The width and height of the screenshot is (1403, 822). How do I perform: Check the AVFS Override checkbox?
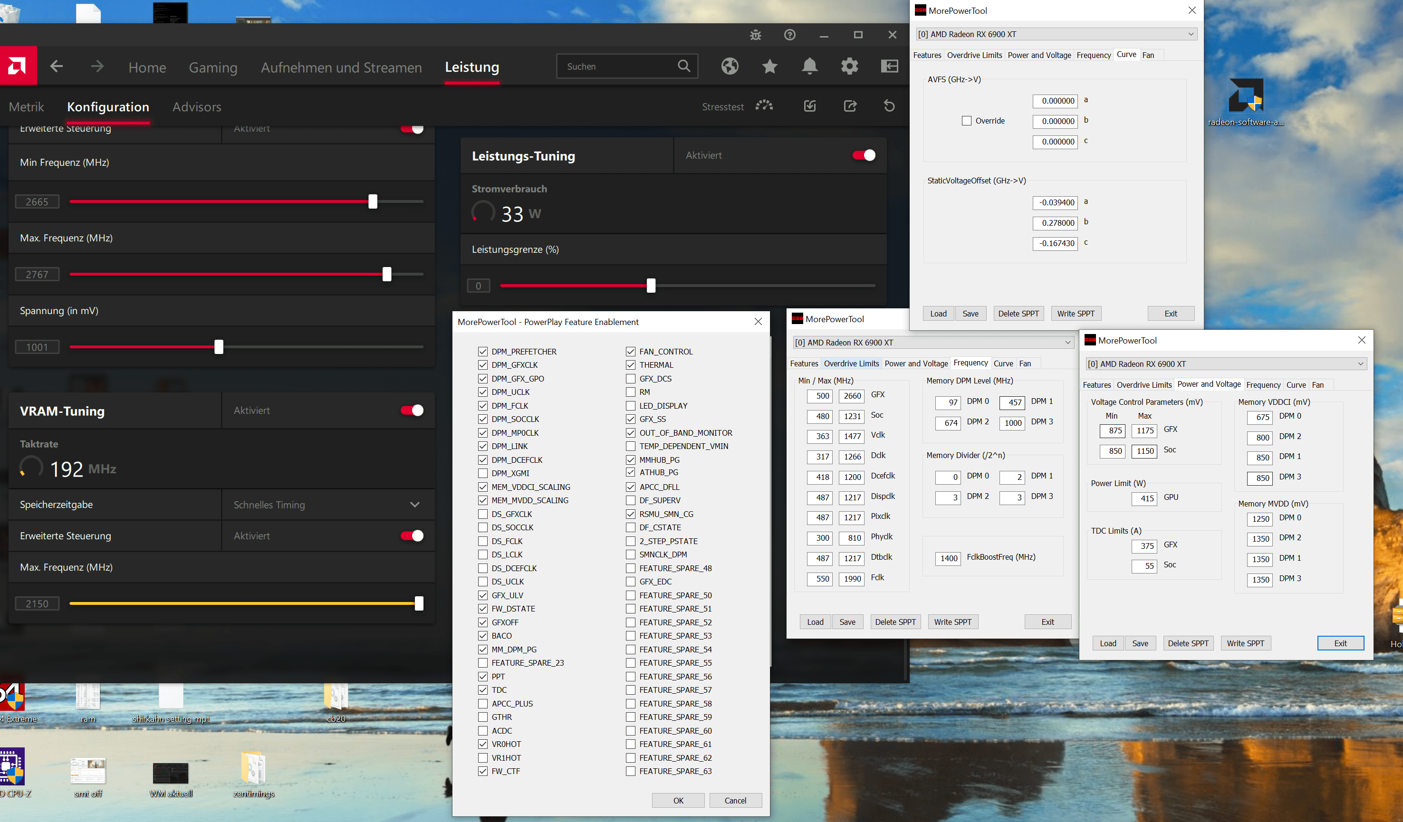click(967, 121)
